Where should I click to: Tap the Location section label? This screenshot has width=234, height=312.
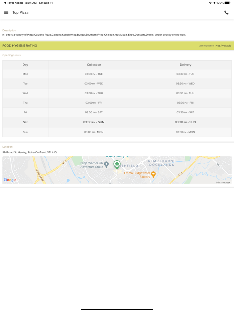(x=7, y=147)
